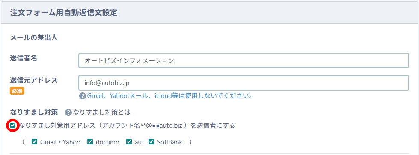Open the なりすまし対策とは explanation link

coord(101,112)
